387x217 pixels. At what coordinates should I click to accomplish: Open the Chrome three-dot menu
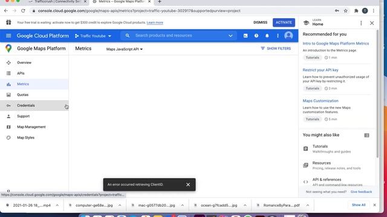pos(374,11)
